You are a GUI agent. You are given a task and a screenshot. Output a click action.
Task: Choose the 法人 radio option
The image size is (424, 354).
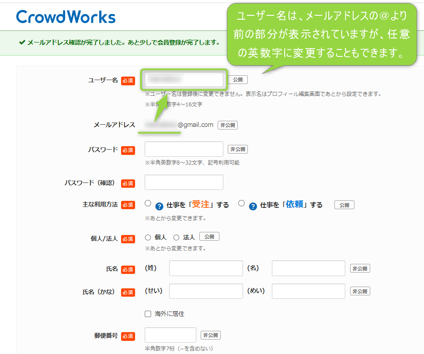click(177, 238)
